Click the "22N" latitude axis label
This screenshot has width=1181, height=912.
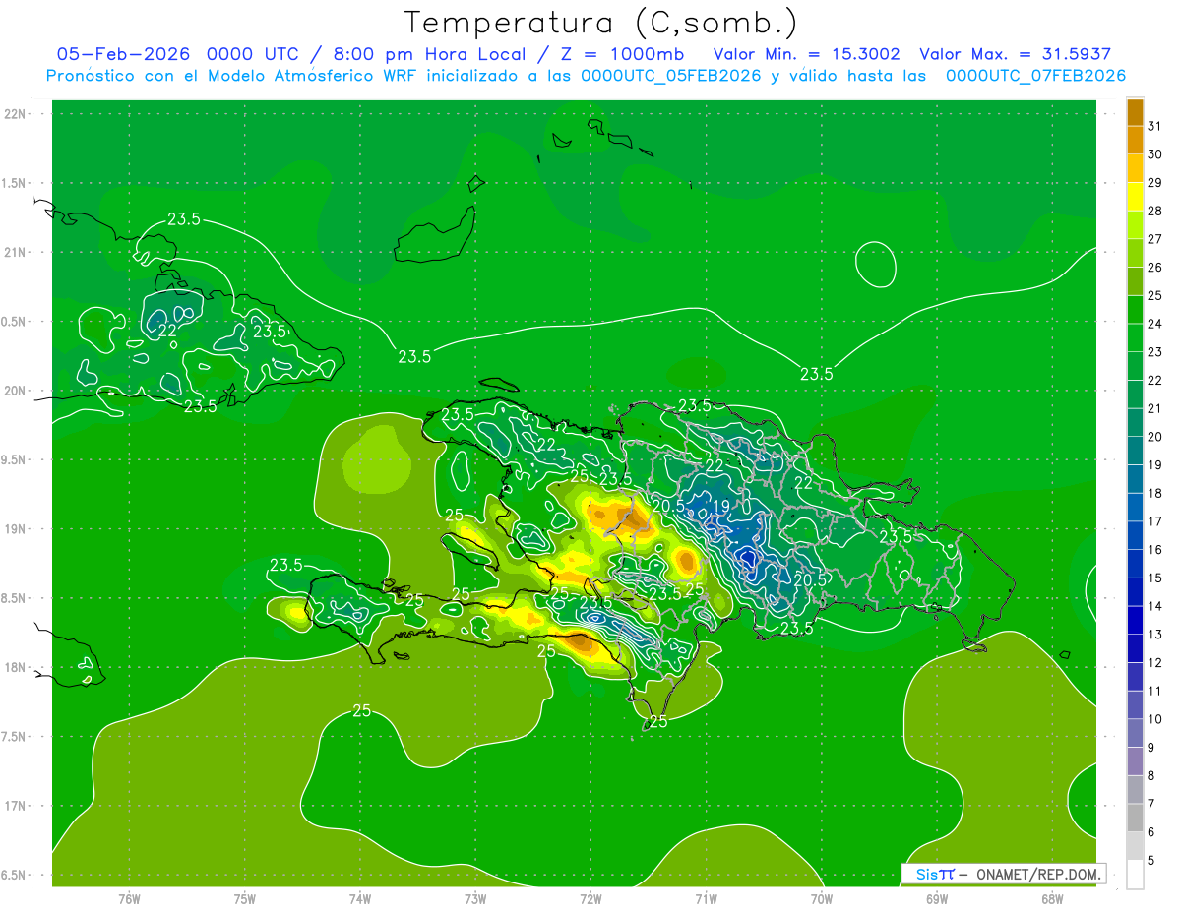click(16, 114)
